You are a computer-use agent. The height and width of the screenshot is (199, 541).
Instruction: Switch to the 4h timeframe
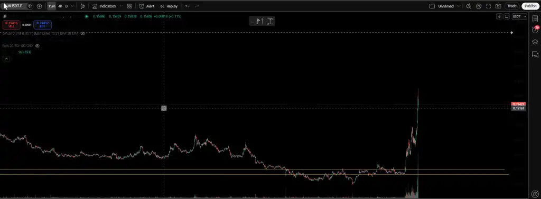click(60, 6)
